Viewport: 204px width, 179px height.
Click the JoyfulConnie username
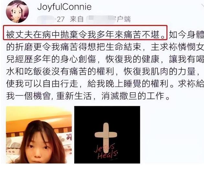[x=64, y=7]
